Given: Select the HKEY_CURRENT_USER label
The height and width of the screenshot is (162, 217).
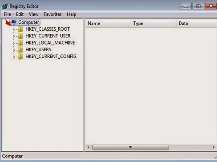Looking at the screenshot, I should point(48,36).
